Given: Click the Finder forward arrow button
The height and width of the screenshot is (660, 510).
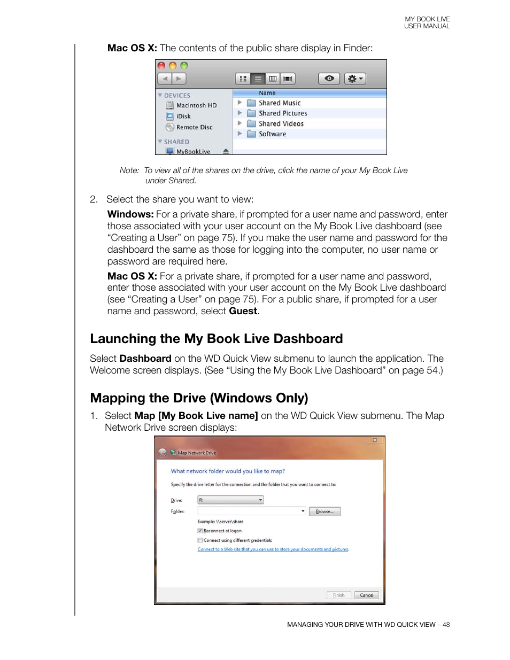Looking at the screenshot, I should point(179,79).
